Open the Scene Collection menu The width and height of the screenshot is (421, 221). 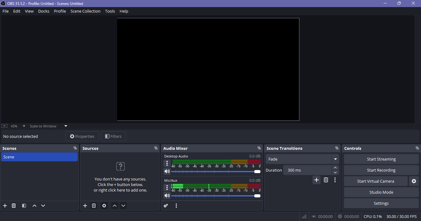(x=85, y=11)
